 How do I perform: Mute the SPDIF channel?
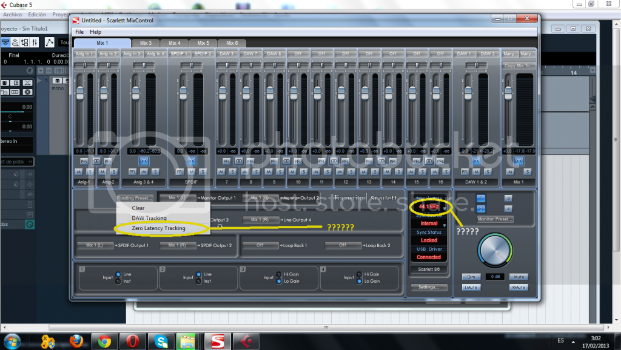click(x=191, y=171)
